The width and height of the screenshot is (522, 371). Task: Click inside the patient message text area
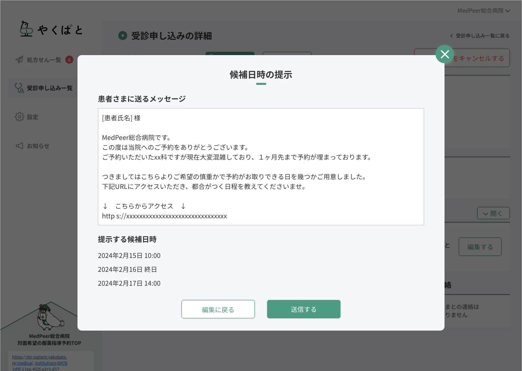(x=261, y=167)
